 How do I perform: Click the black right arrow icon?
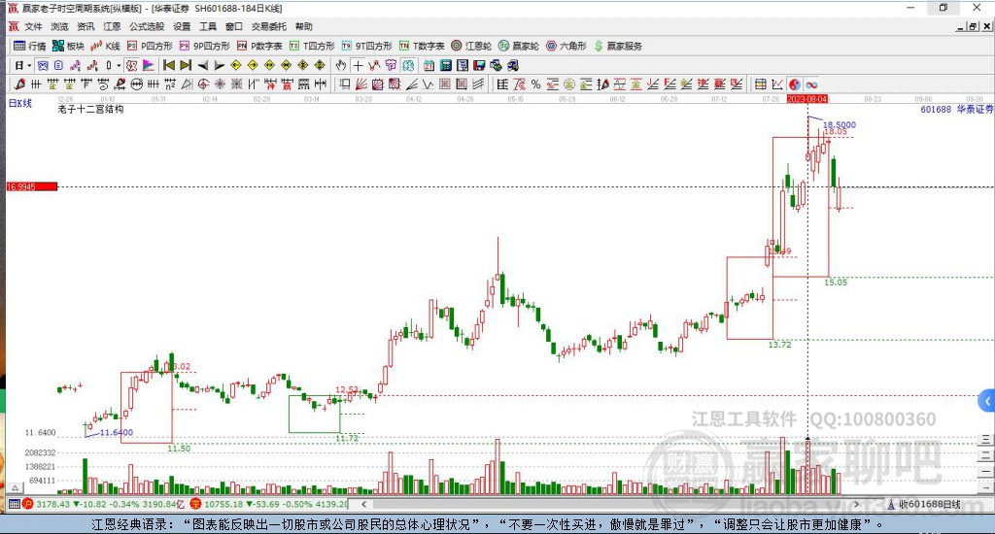[x=220, y=65]
